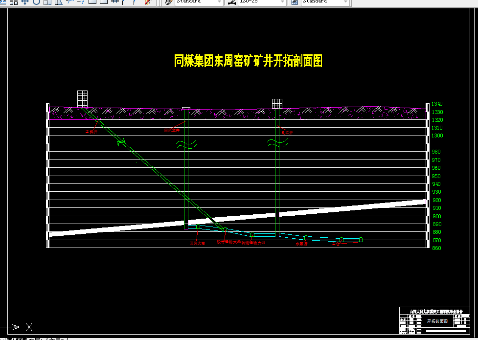Select the Move tool in Modify toolbar
The height and width of the screenshot is (340, 478).
click(x=25, y=2)
